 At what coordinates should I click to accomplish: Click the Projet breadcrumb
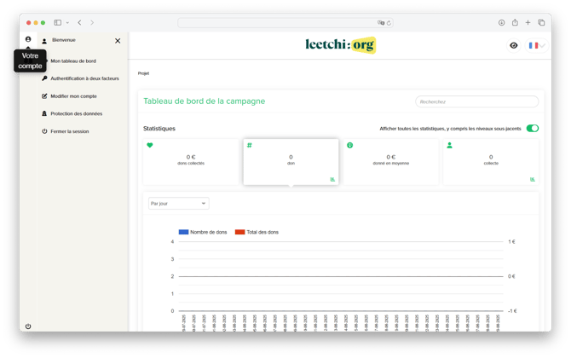point(143,73)
